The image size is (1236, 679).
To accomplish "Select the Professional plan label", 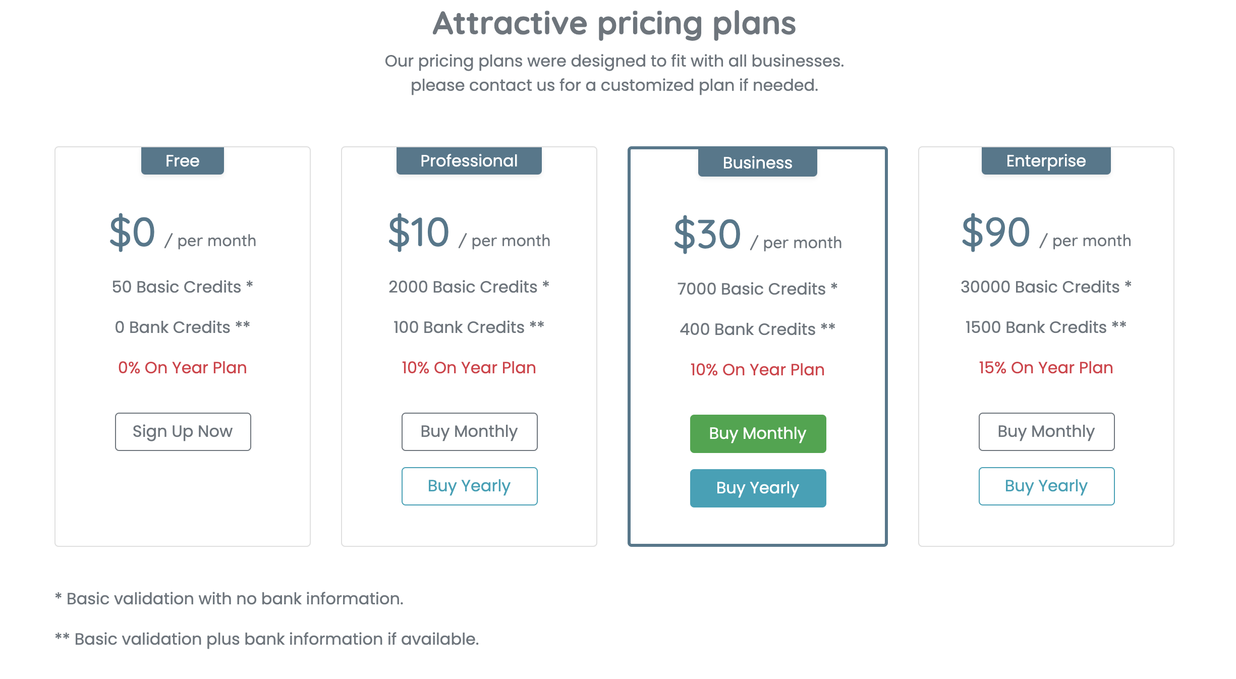I will pyautogui.click(x=469, y=160).
